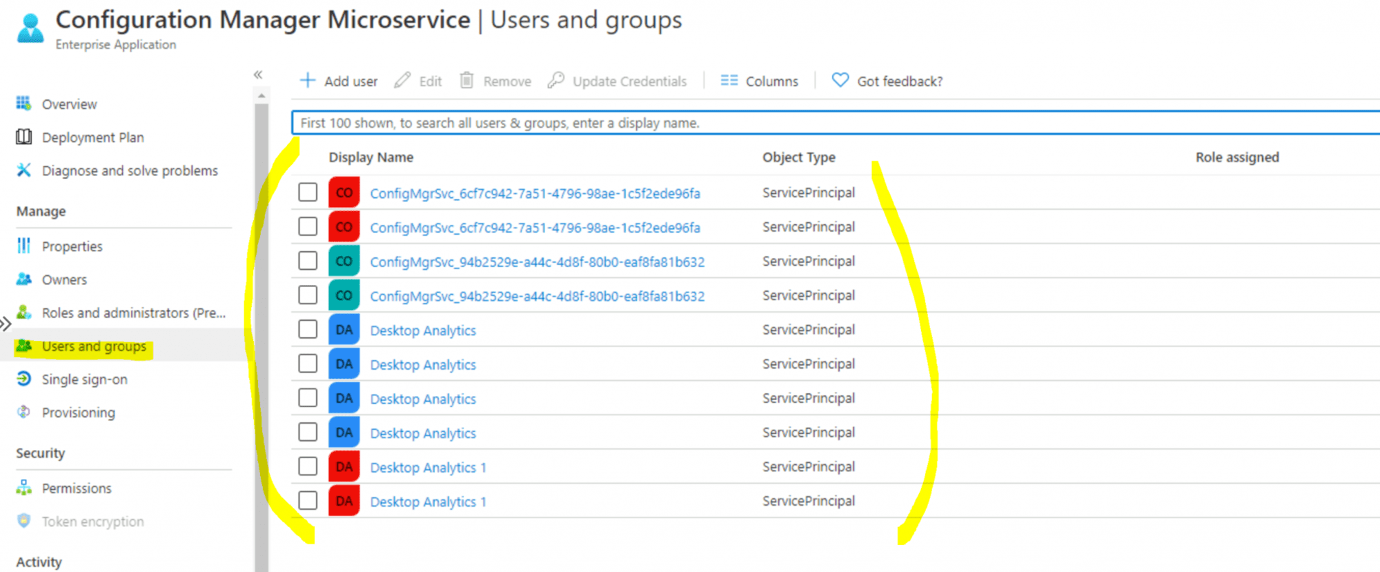Select Permissions under Security
The image size is (1380, 572).
coord(76,489)
